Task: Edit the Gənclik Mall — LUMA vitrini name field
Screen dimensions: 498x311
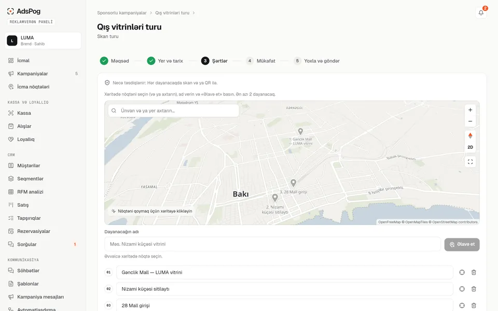Action: pos(285,272)
